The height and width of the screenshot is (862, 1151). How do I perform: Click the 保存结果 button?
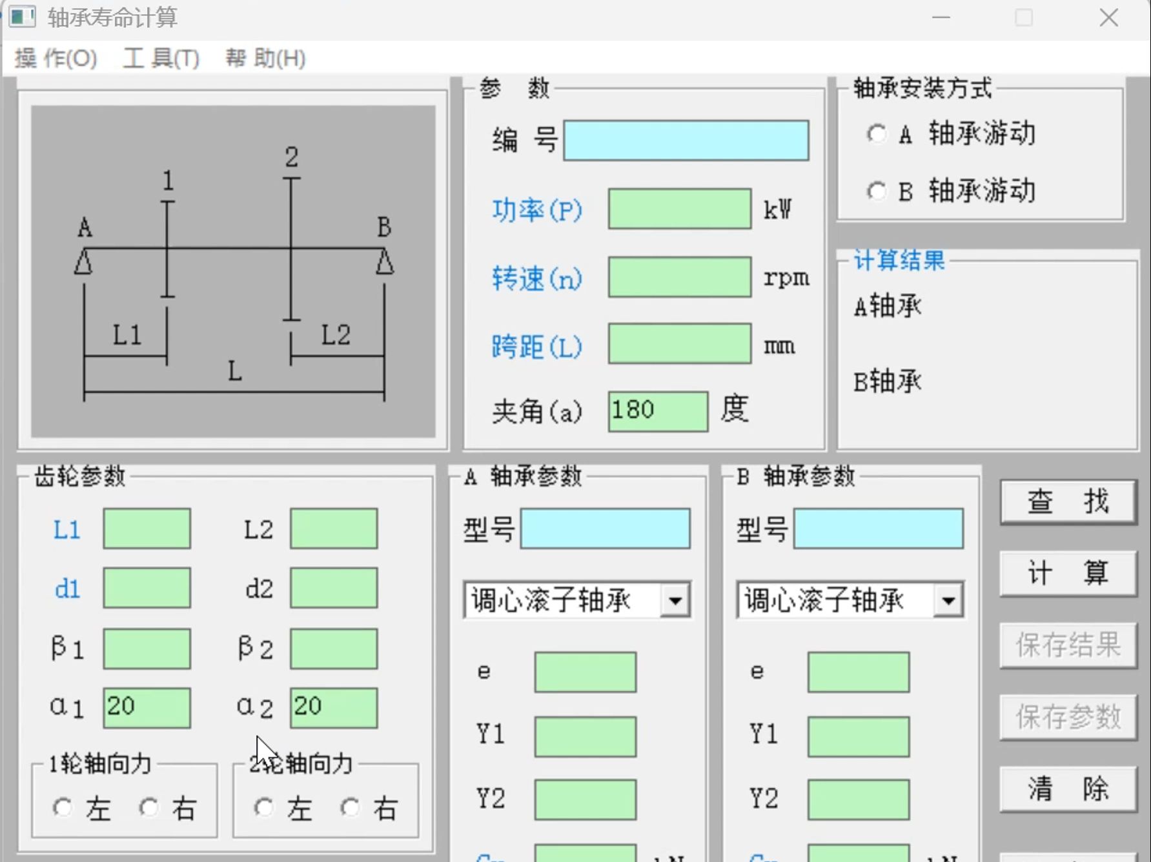point(1068,645)
